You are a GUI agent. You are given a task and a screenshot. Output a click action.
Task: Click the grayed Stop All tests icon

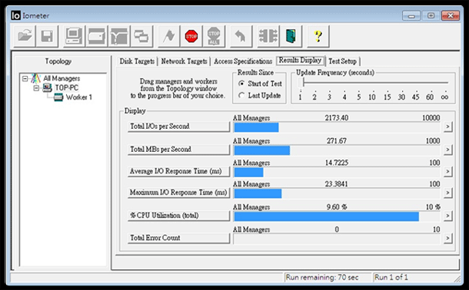(x=214, y=36)
